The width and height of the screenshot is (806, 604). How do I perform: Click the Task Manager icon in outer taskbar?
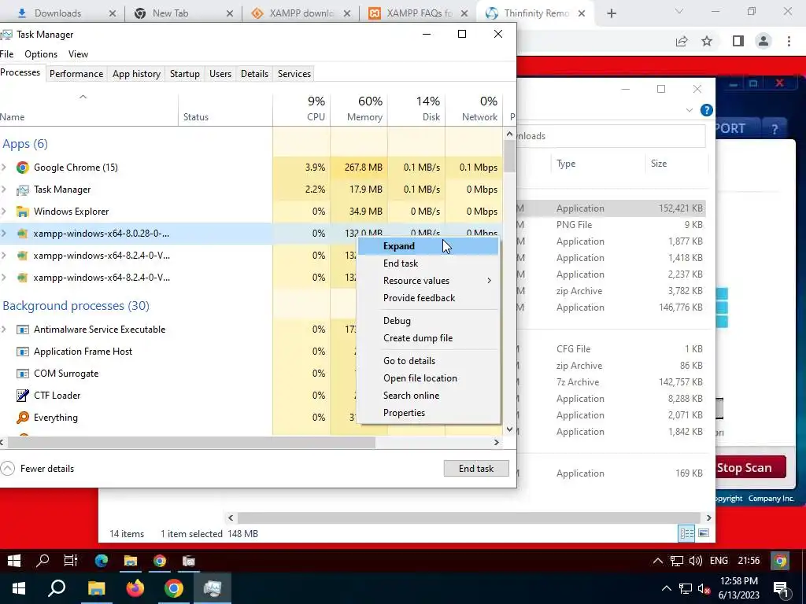[213, 588]
